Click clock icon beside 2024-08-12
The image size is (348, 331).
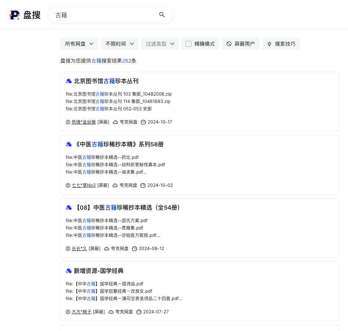(134, 249)
